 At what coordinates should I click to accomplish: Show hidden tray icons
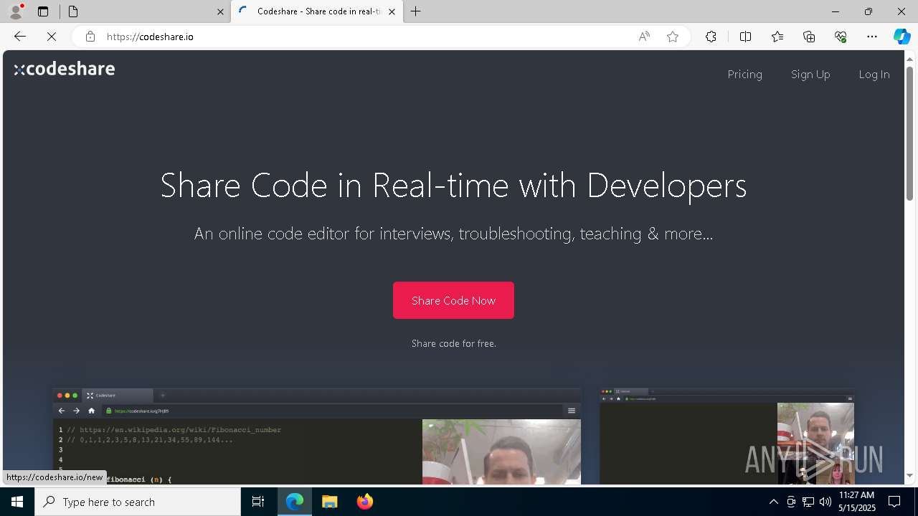[x=773, y=502]
